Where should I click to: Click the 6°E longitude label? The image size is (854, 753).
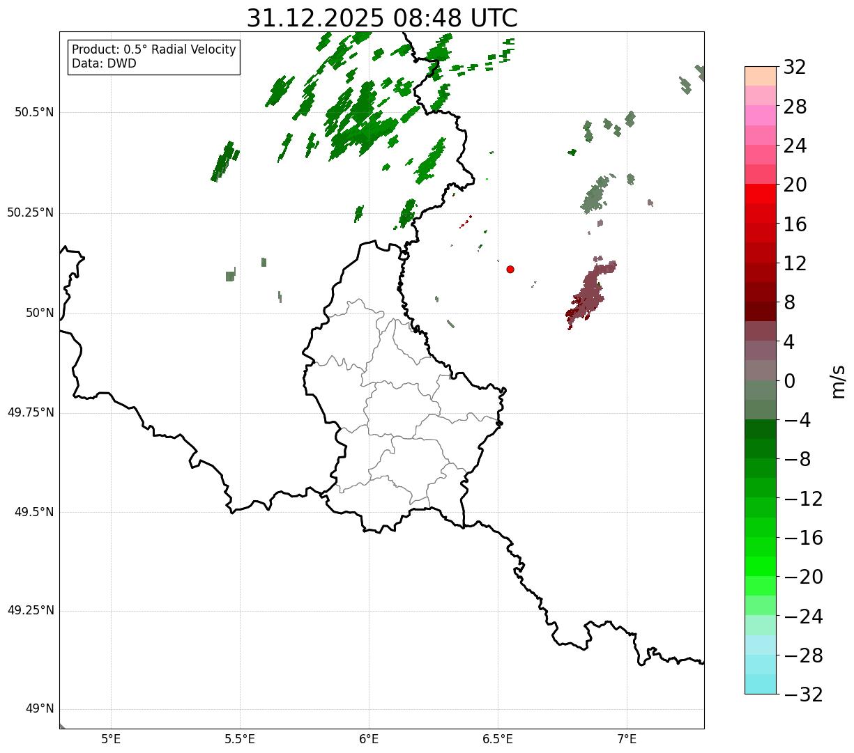[369, 739]
